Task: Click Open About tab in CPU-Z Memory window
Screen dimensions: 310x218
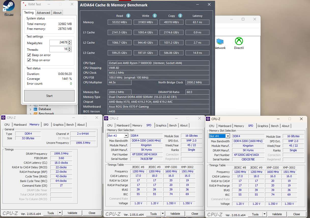Action: pos(81,125)
